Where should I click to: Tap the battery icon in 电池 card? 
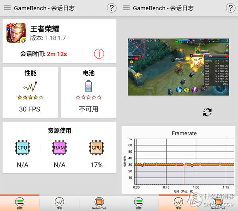coord(88,86)
